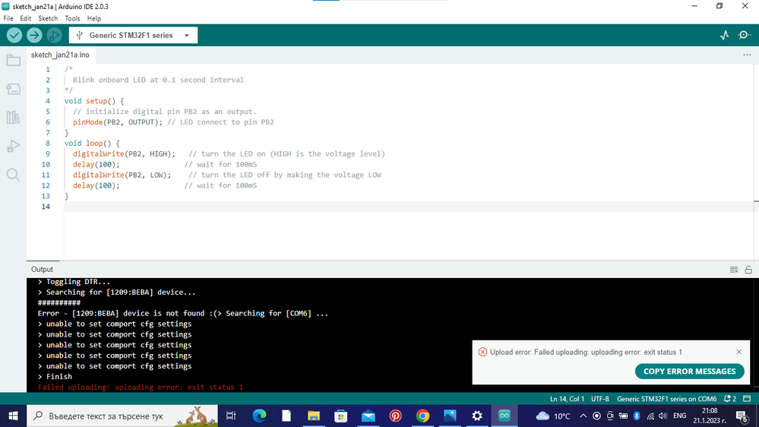Click the red Failed uploading error line

tap(141, 387)
